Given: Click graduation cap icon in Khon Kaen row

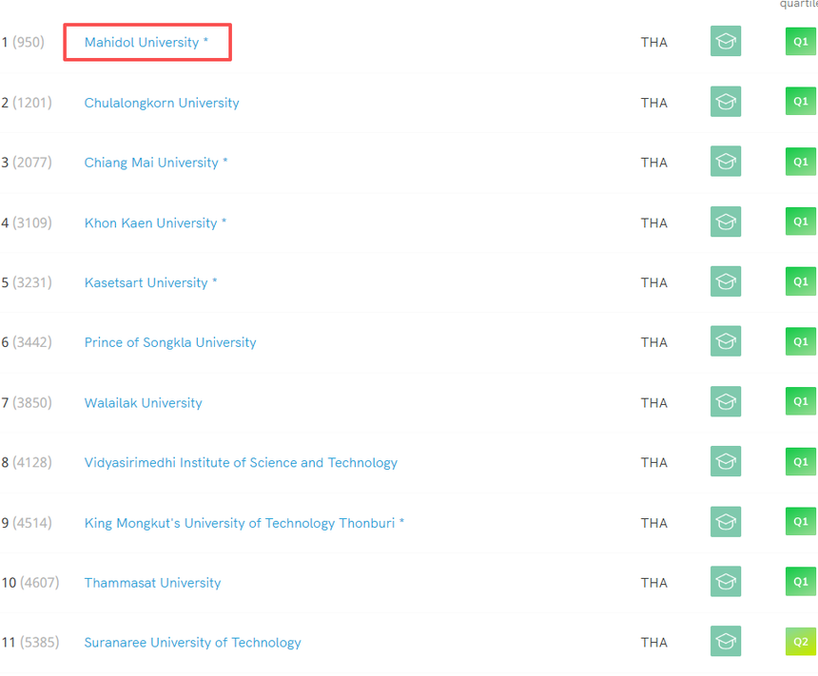Looking at the screenshot, I should tap(725, 222).
